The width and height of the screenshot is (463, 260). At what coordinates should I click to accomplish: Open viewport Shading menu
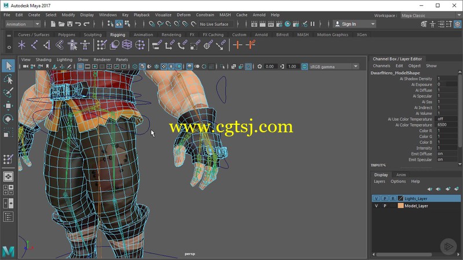[43, 60]
